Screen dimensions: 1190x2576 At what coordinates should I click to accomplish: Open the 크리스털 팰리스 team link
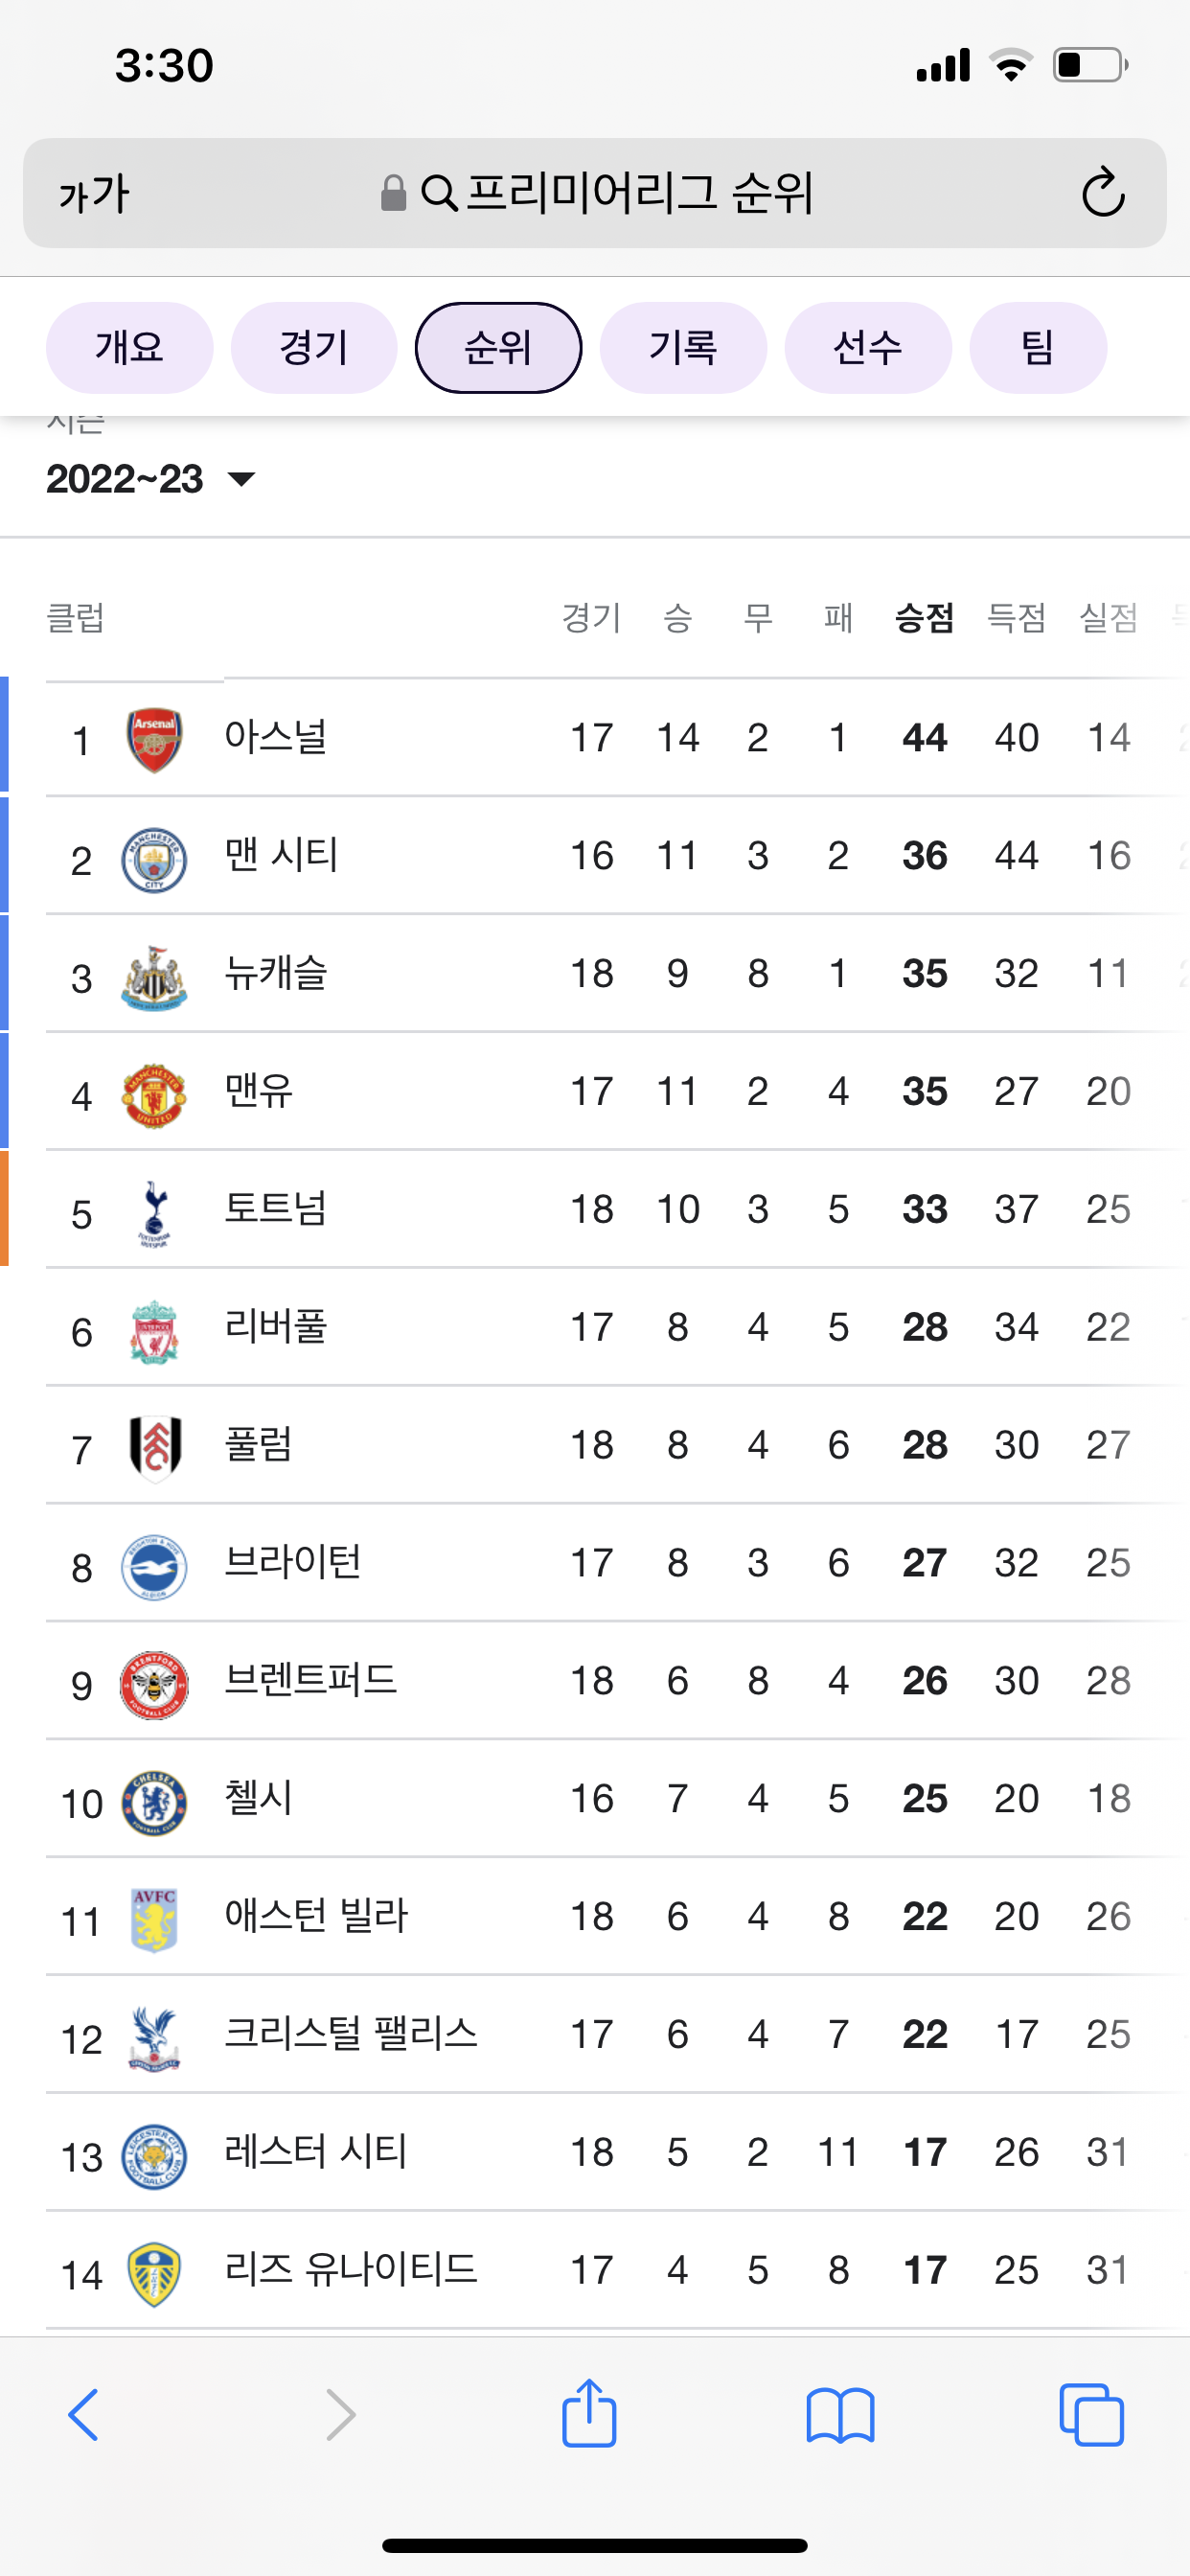(351, 2034)
